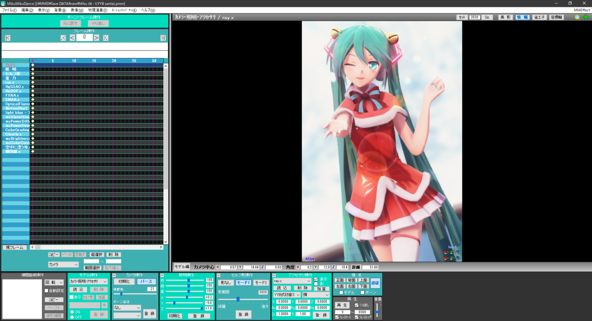Adjust the 視野角 slider

click(x=136, y=294)
